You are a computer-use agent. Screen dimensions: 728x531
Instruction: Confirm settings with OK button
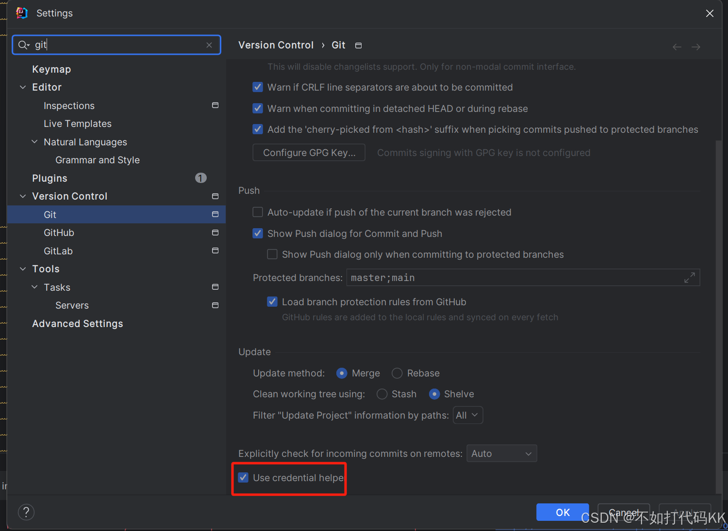click(563, 512)
